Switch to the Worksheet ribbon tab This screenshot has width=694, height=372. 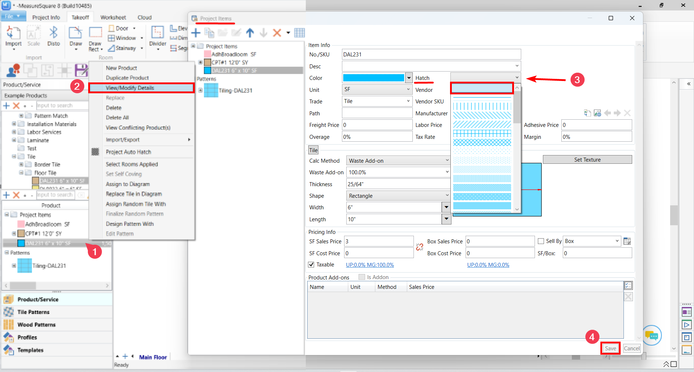pyautogui.click(x=113, y=17)
